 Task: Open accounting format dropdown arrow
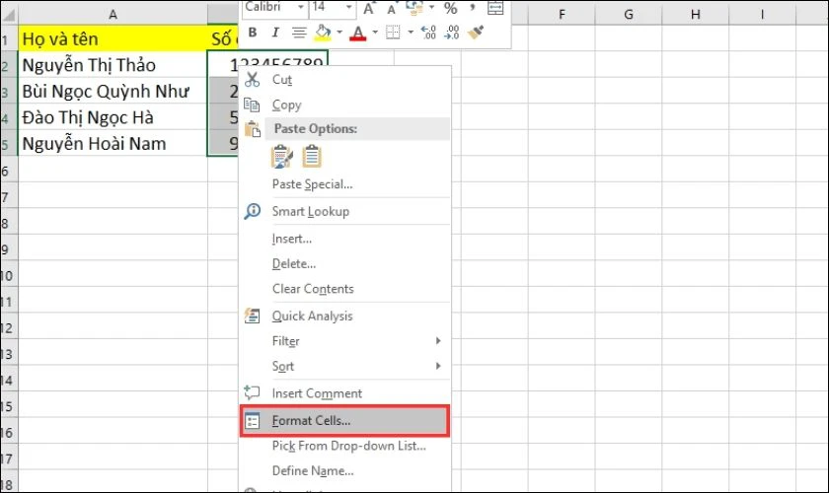(431, 7)
